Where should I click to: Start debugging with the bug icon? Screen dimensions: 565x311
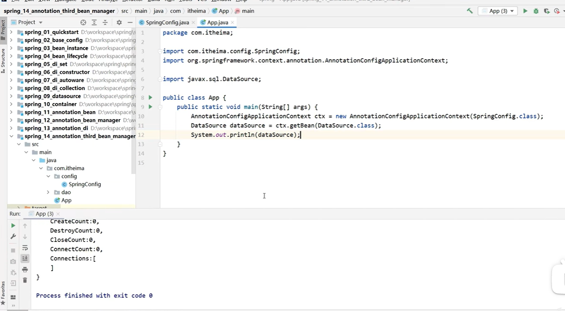[536, 11]
